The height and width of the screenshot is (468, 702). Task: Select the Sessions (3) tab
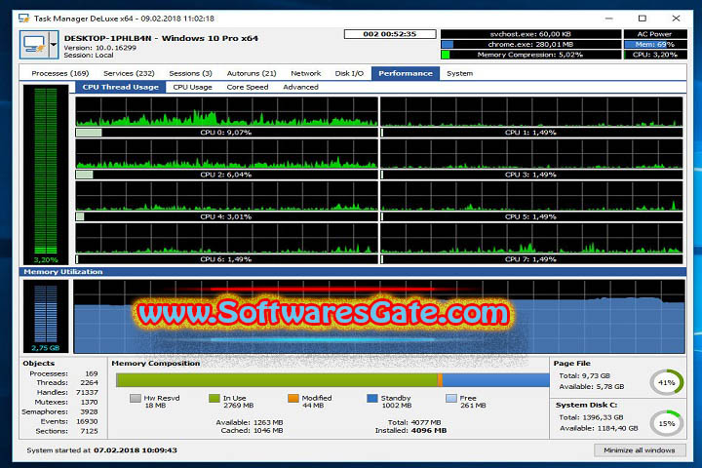tap(190, 73)
